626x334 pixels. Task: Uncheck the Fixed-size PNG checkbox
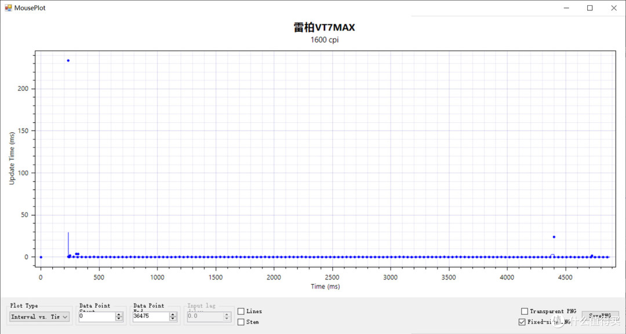(522, 322)
